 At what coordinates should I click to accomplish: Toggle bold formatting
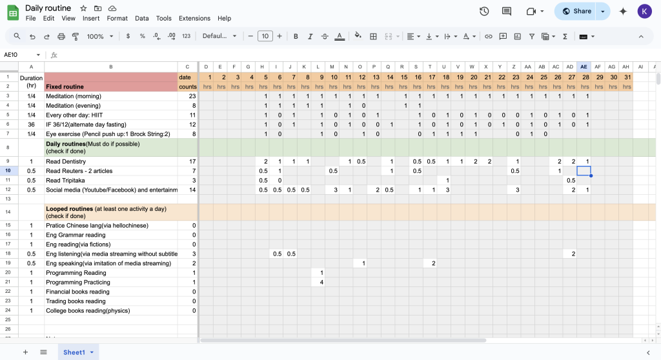pos(296,36)
